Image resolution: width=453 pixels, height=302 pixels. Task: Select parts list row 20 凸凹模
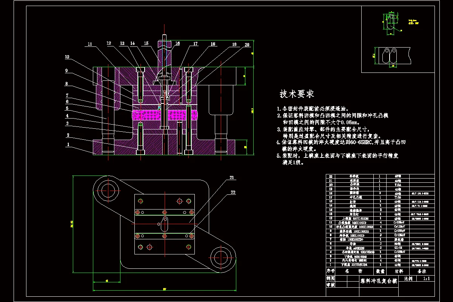tap(380, 185)
